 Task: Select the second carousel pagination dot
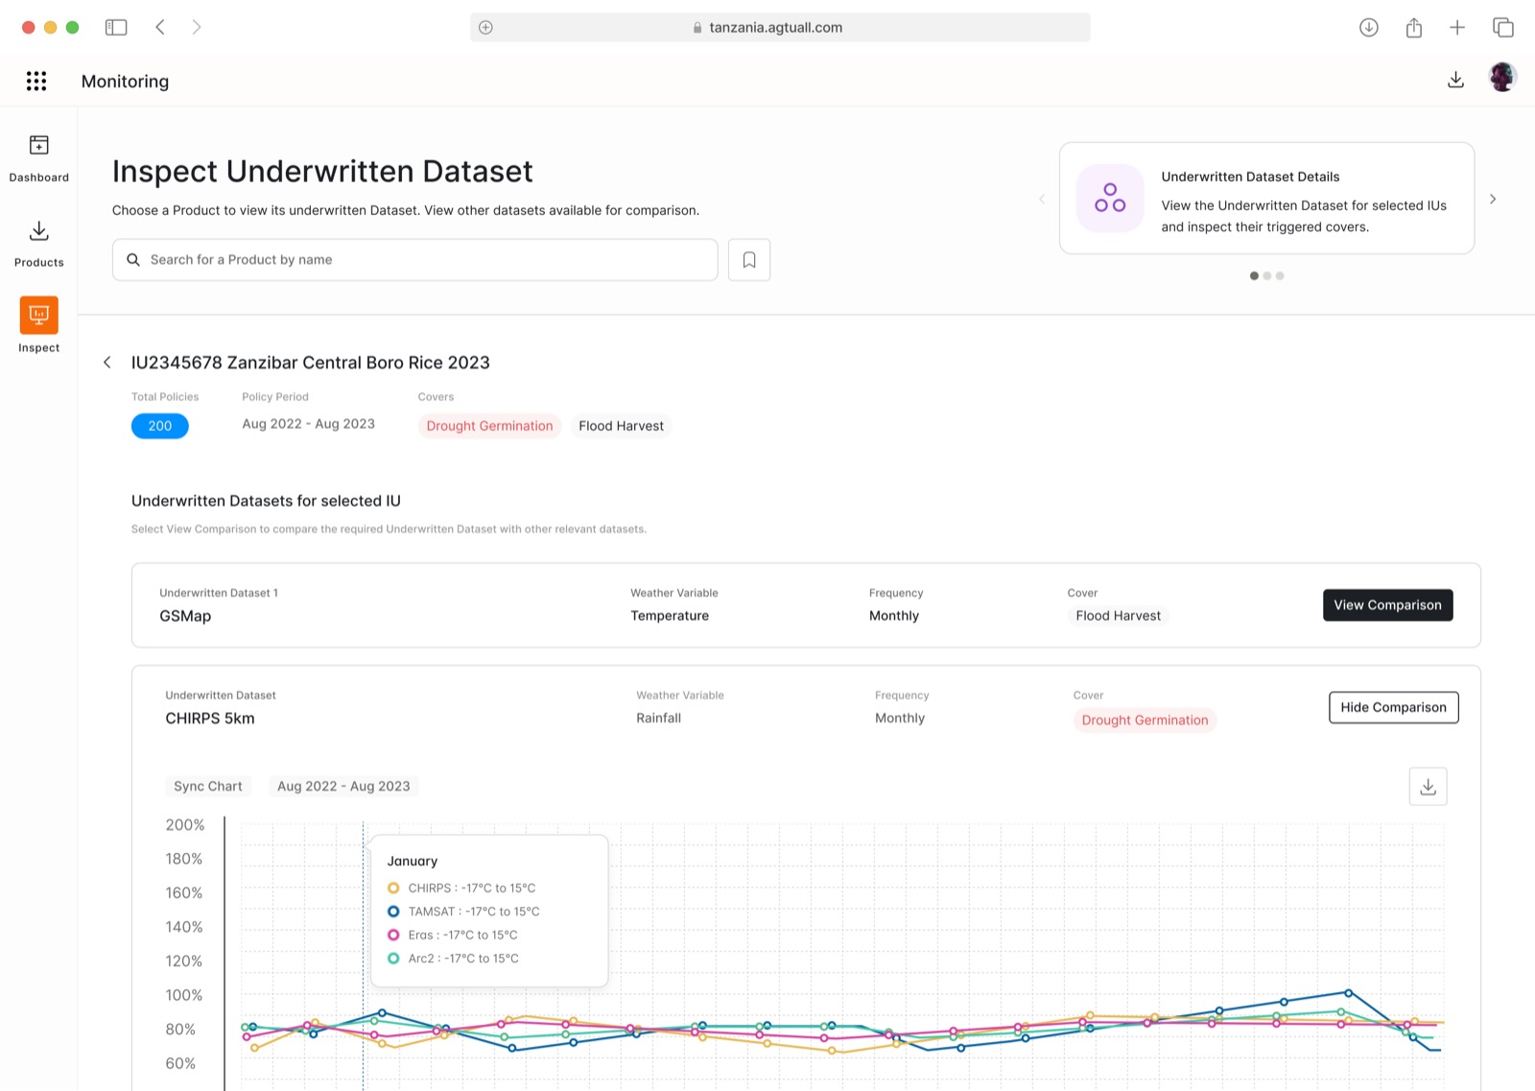1267,276
